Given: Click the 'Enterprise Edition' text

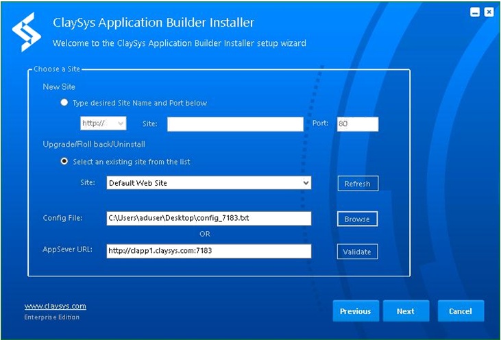Looking at the screenshot, I should (x=52, y=317).
